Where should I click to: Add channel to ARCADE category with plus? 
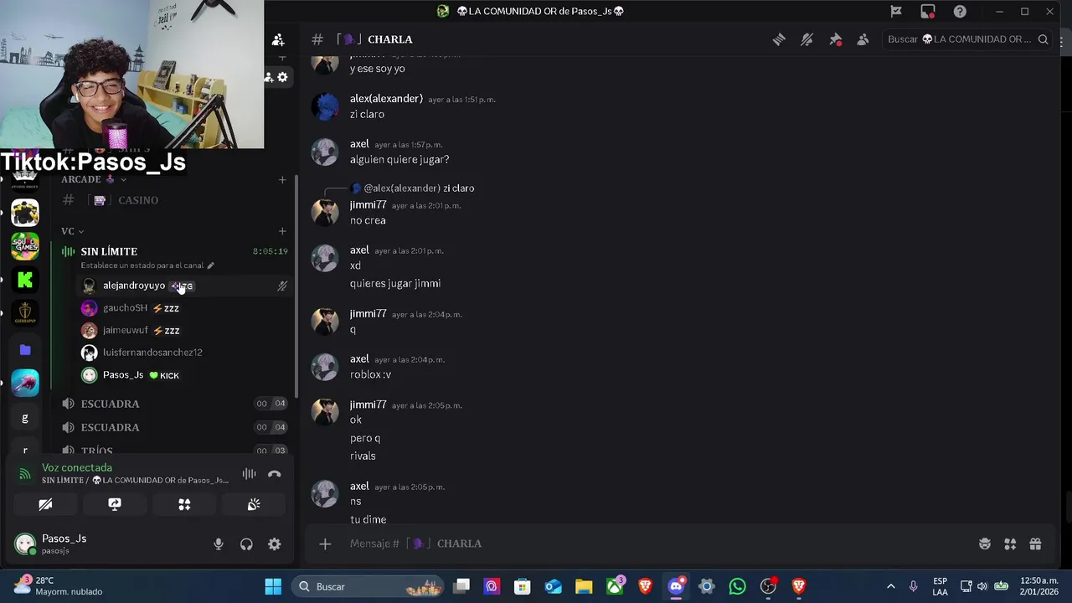tap(282, 179)
